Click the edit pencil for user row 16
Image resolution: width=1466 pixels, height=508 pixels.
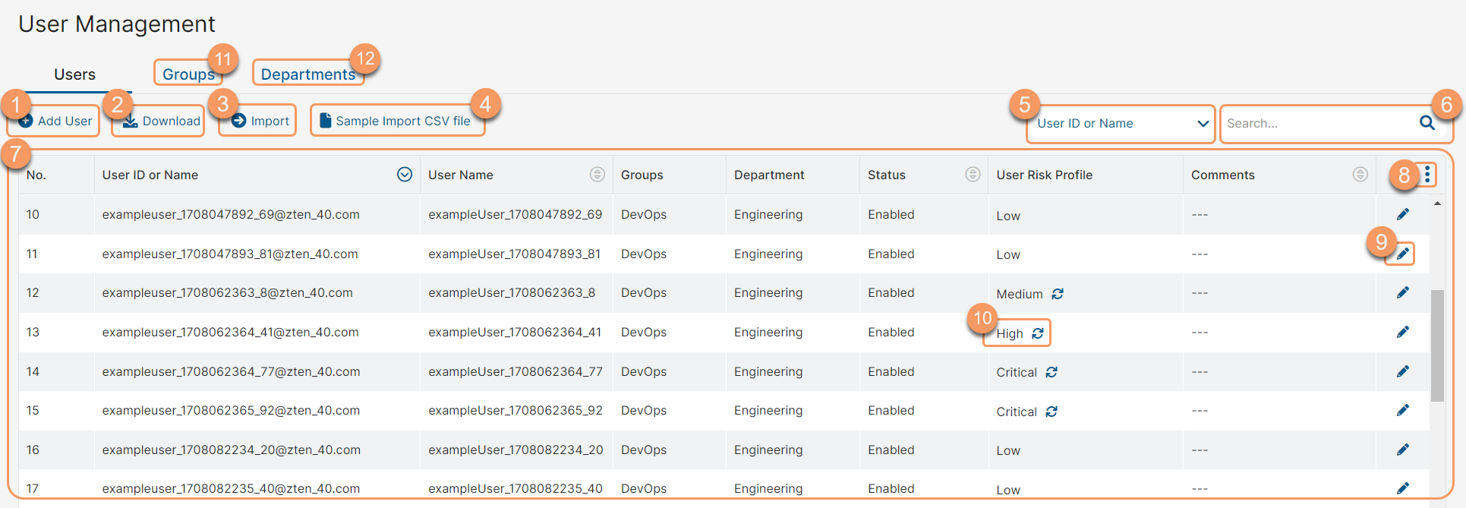pos(1402,450)
